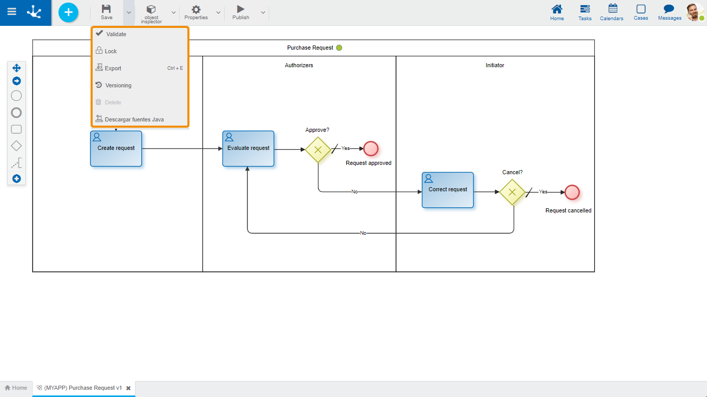This screenshot has height=397, width=707.
Task: Select the Request approved end event
Action: [x=371, y=148]
